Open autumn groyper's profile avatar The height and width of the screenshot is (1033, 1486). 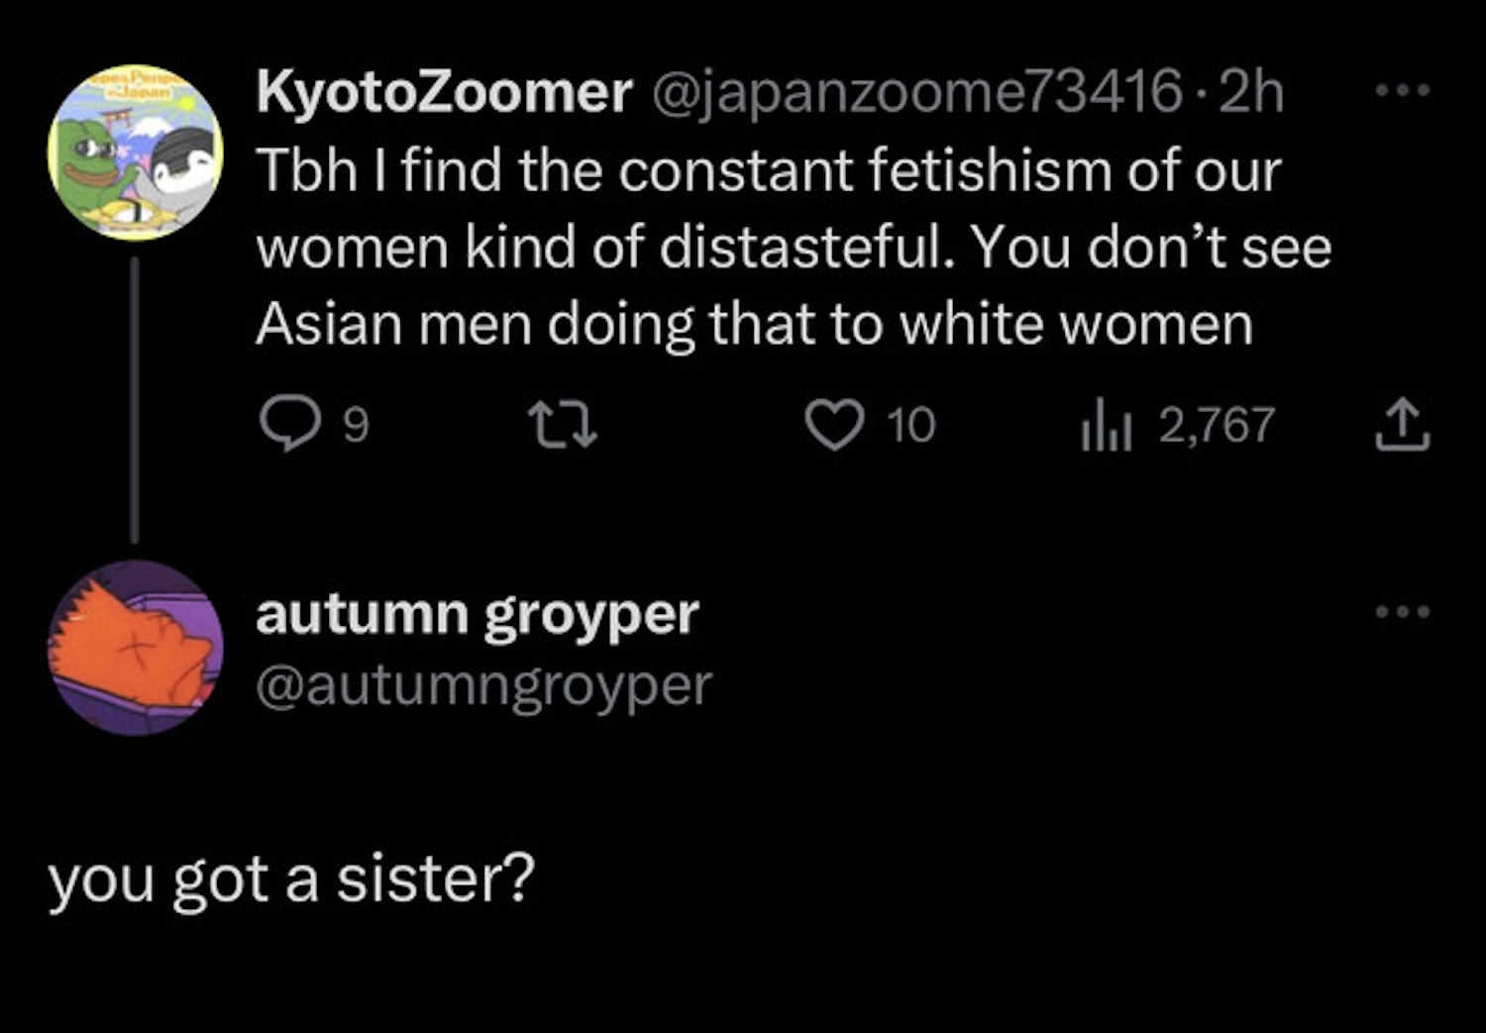pyautogui.click(x=136, y=648)
